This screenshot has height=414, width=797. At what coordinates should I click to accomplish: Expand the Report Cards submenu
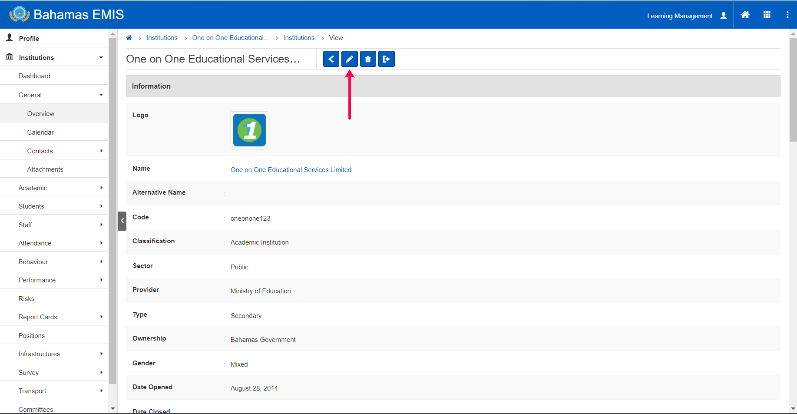pyautogui.click(x=101, y=317)
